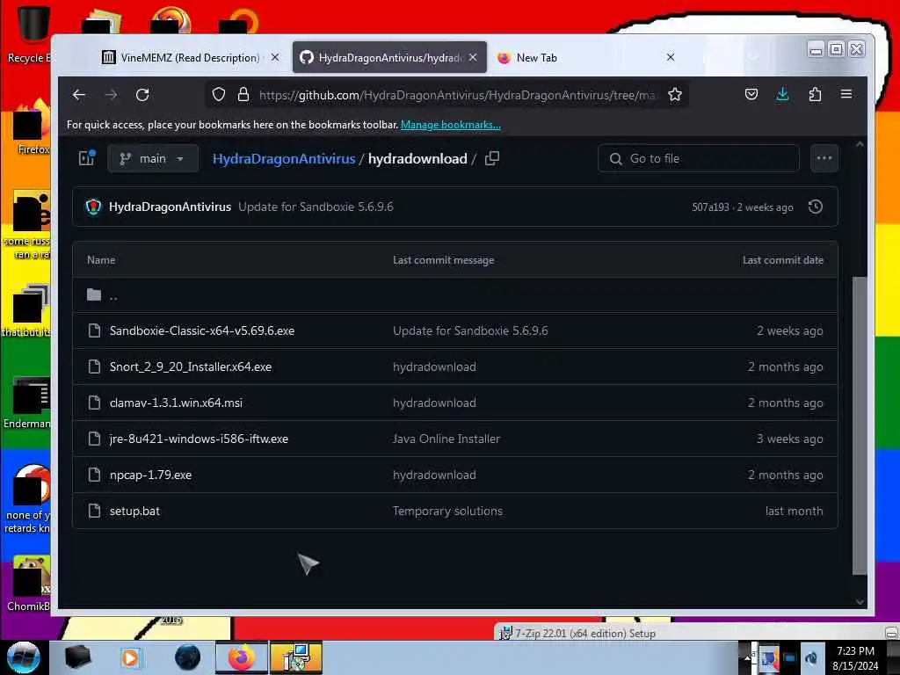Copy the hydradownload path with the copy icon
Screen dimensions: 900x675
[492, 158]
